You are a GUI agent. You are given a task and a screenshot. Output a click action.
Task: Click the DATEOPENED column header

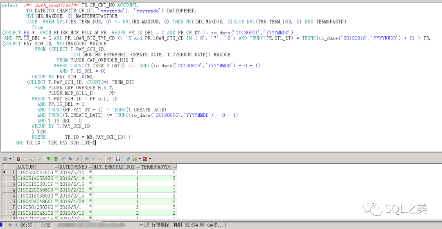point(75,167)
